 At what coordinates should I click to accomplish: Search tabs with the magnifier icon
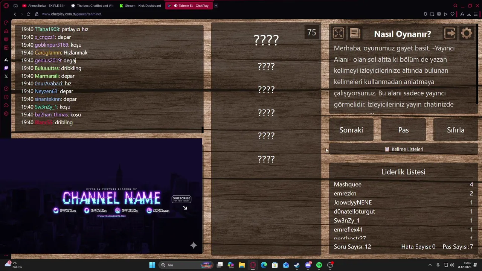pos(455,6)
